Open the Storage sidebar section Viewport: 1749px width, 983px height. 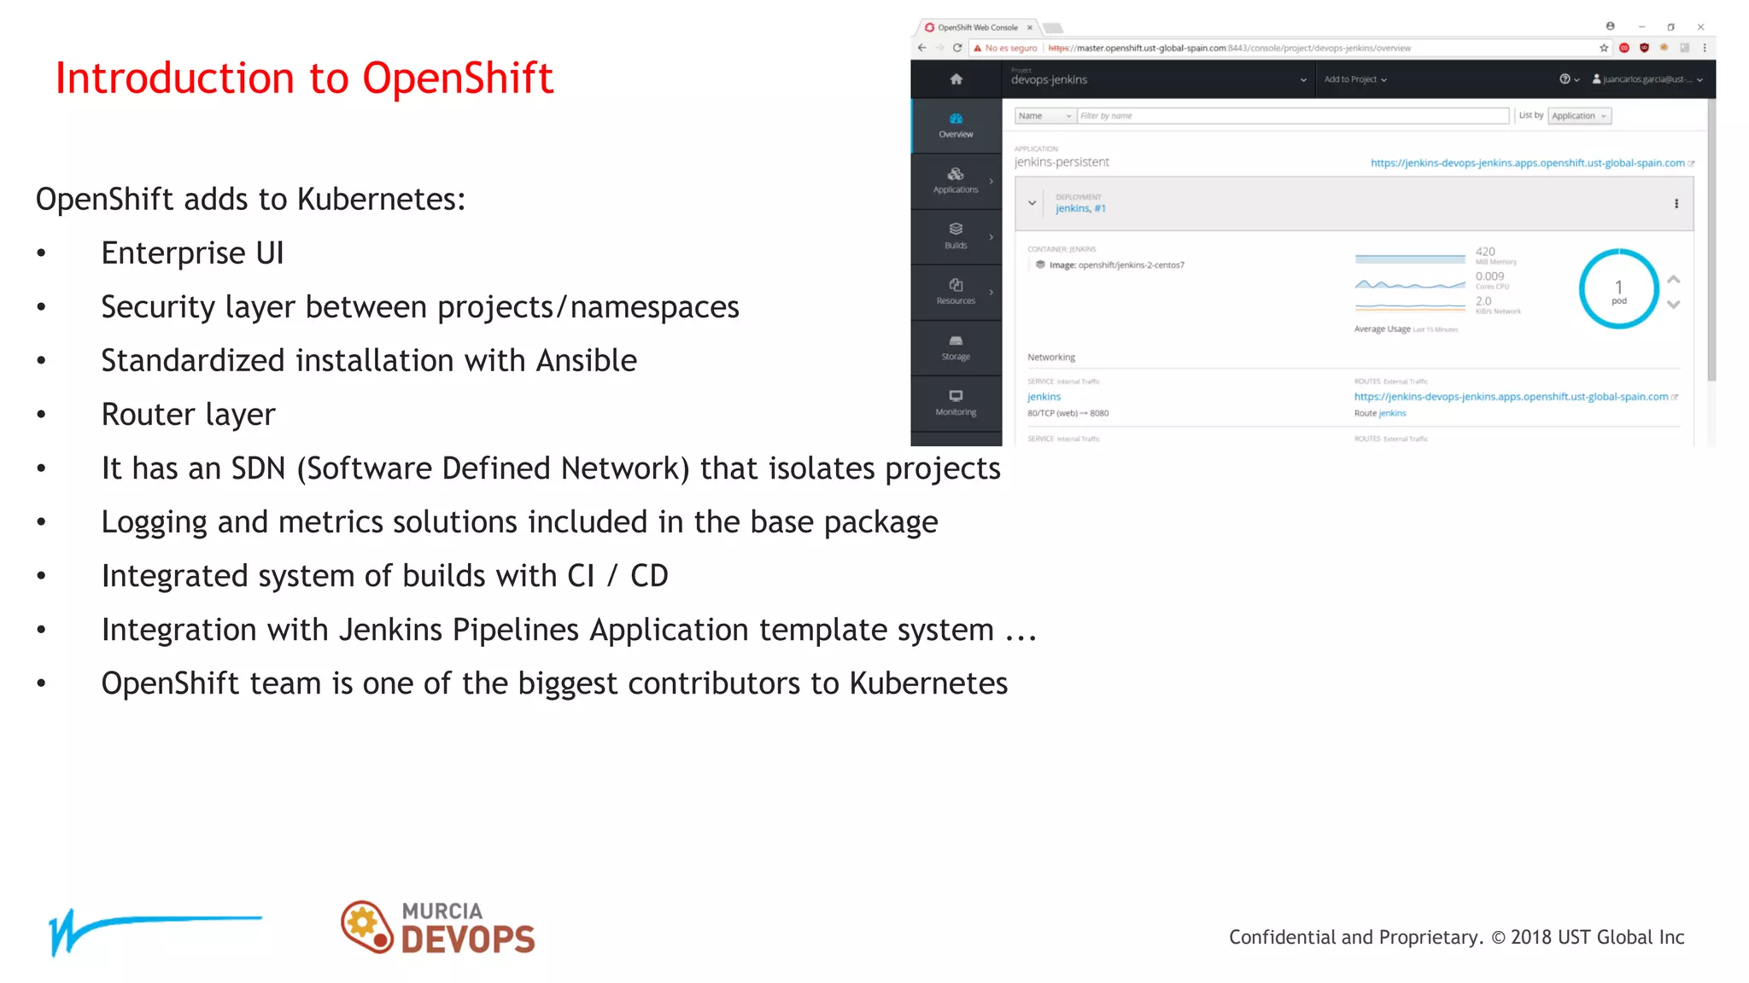pos(956,347)
